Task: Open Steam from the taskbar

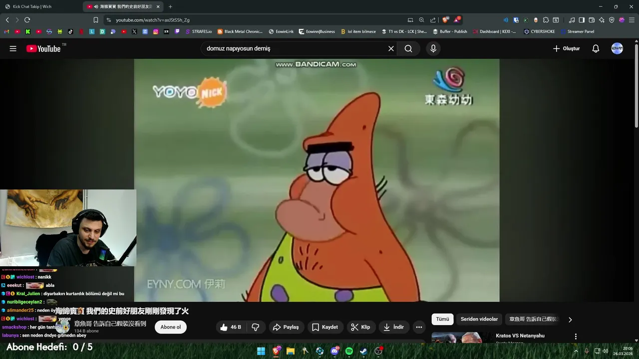Action: 364,351
